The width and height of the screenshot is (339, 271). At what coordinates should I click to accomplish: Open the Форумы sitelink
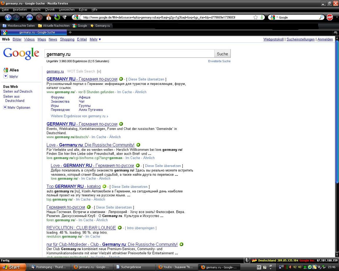[x=57, y=97]
